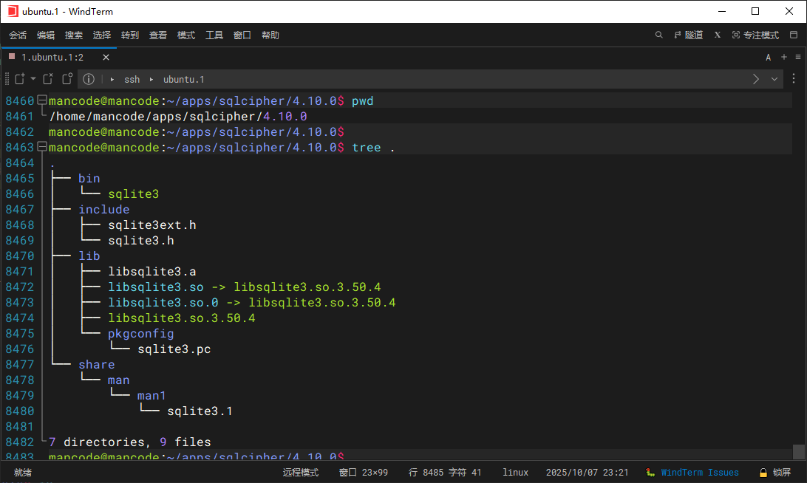Viewport: 807px width, 483px height.
Task: Open the 会话 menu
Action: (18, 35)
